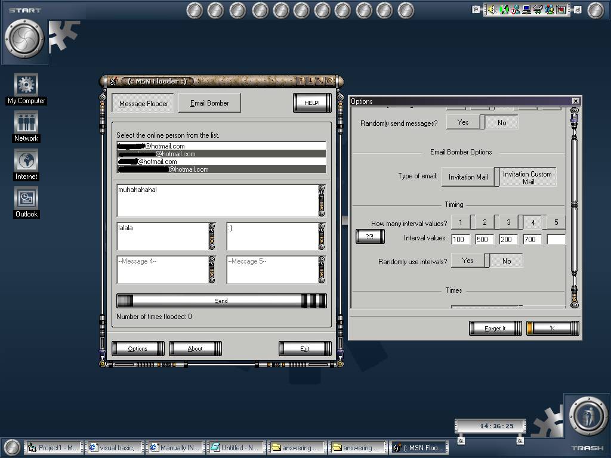Screen dimensions: 611x458
Task: Set number of interval values to 3
Action: point(508,222)
